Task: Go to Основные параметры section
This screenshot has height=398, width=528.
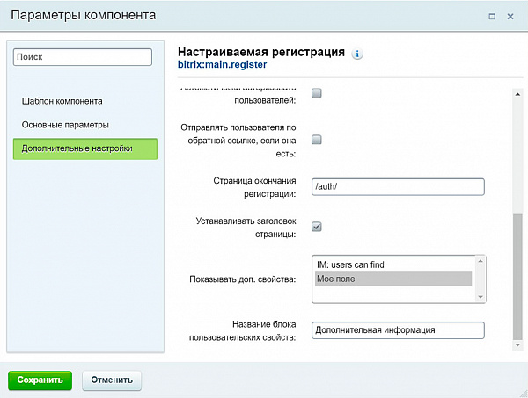Action: 65,125
